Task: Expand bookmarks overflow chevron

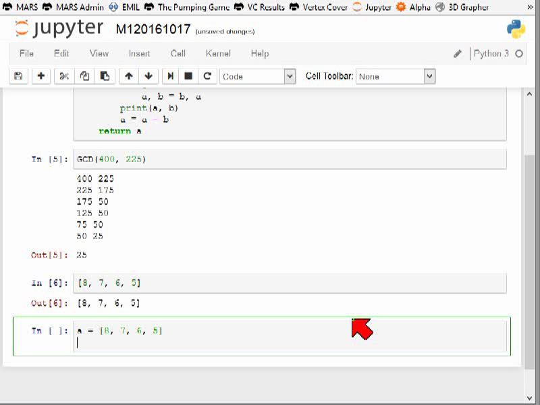Action: [x=530, y=7]
